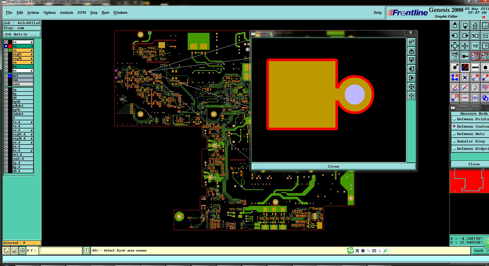The image size is (489, 266).
Task: Click Popview topmost window-sync icon
Action: [x=411, y=42]
